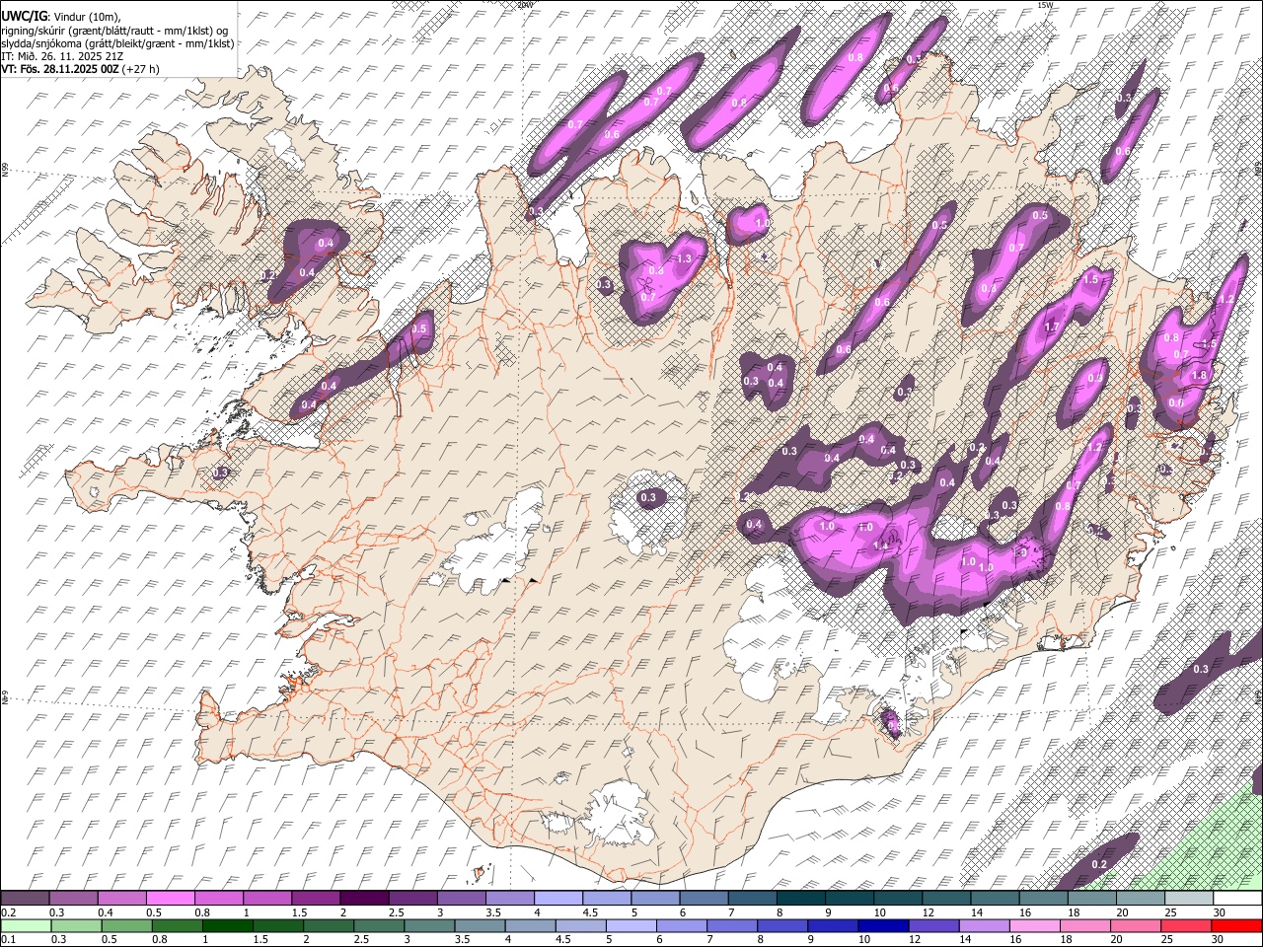Select snow legend swatch between 0.3 and 0.4

[74, 898]
